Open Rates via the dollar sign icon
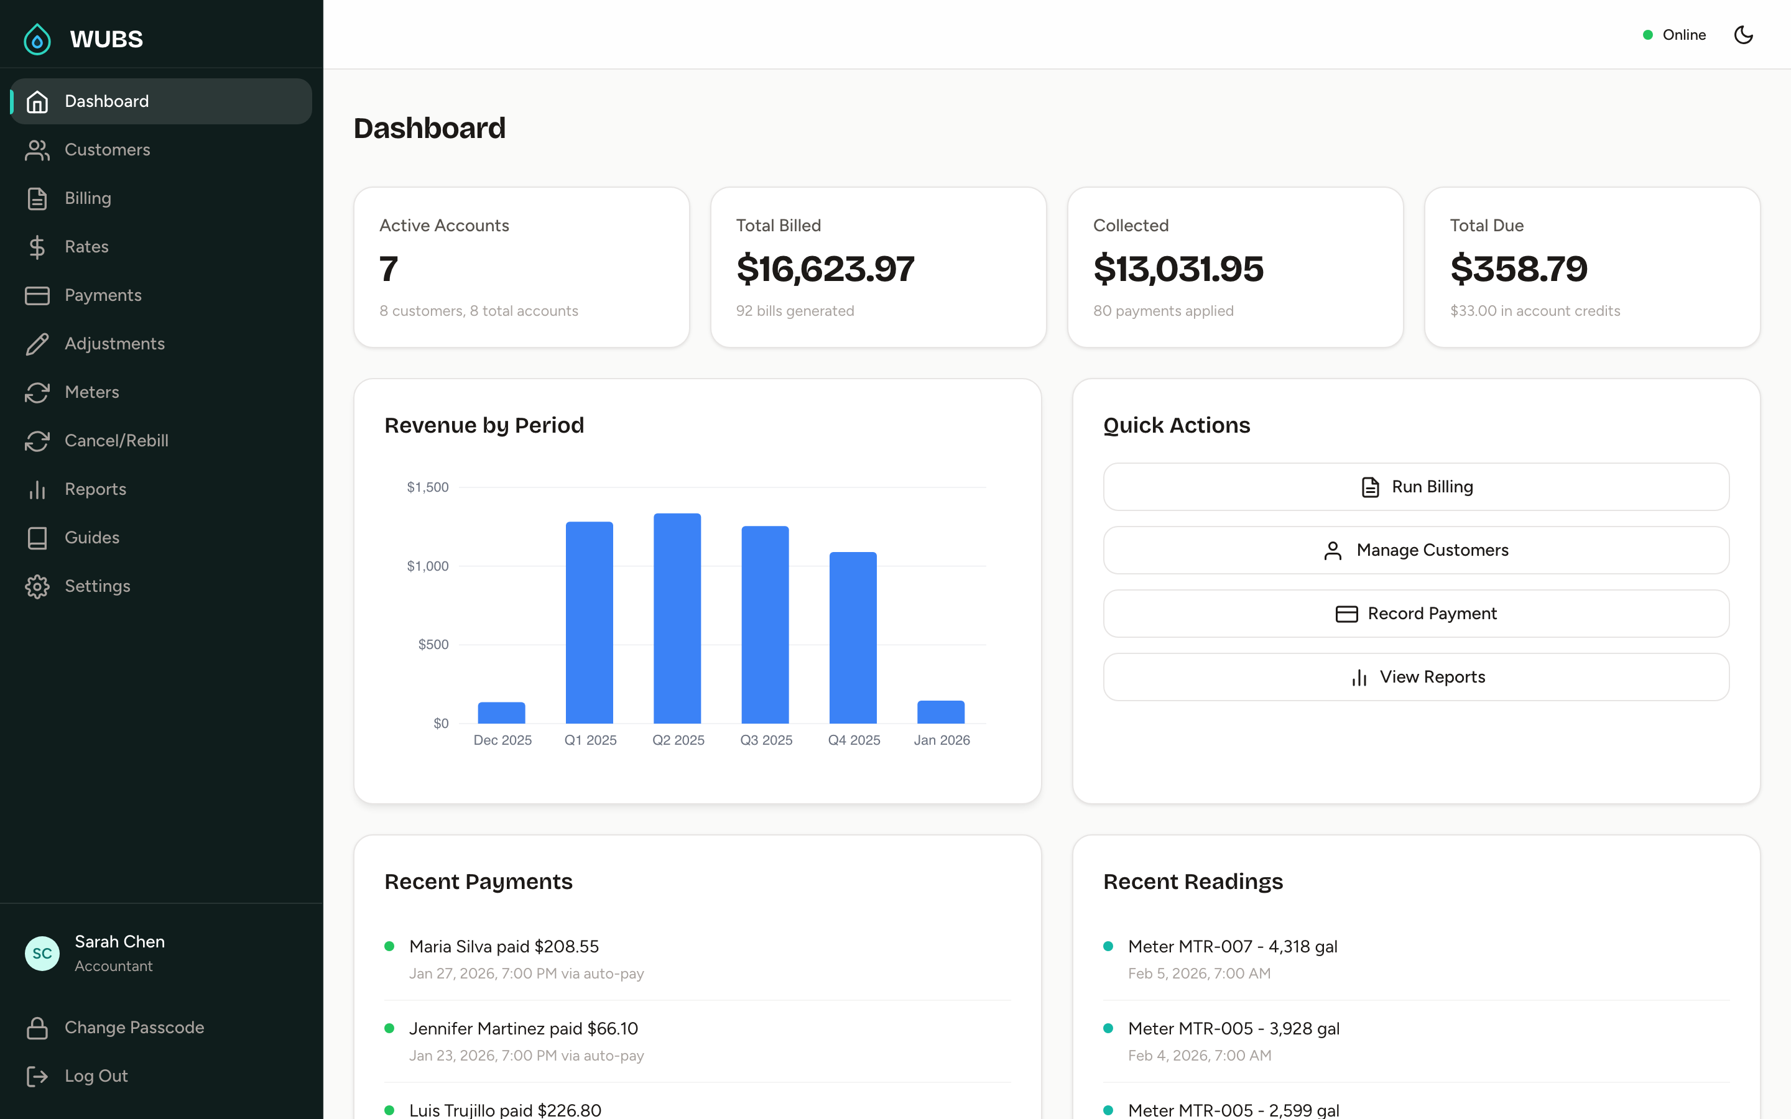Screen dimensions: 1791x1119 [x=37, y=246]
